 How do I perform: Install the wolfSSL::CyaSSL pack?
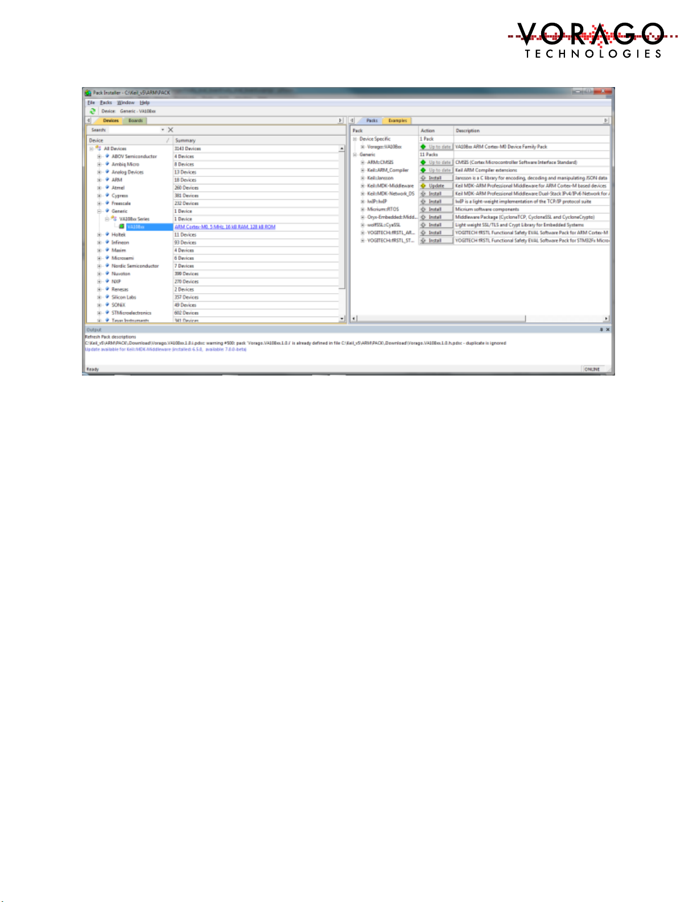click(436, 225)
